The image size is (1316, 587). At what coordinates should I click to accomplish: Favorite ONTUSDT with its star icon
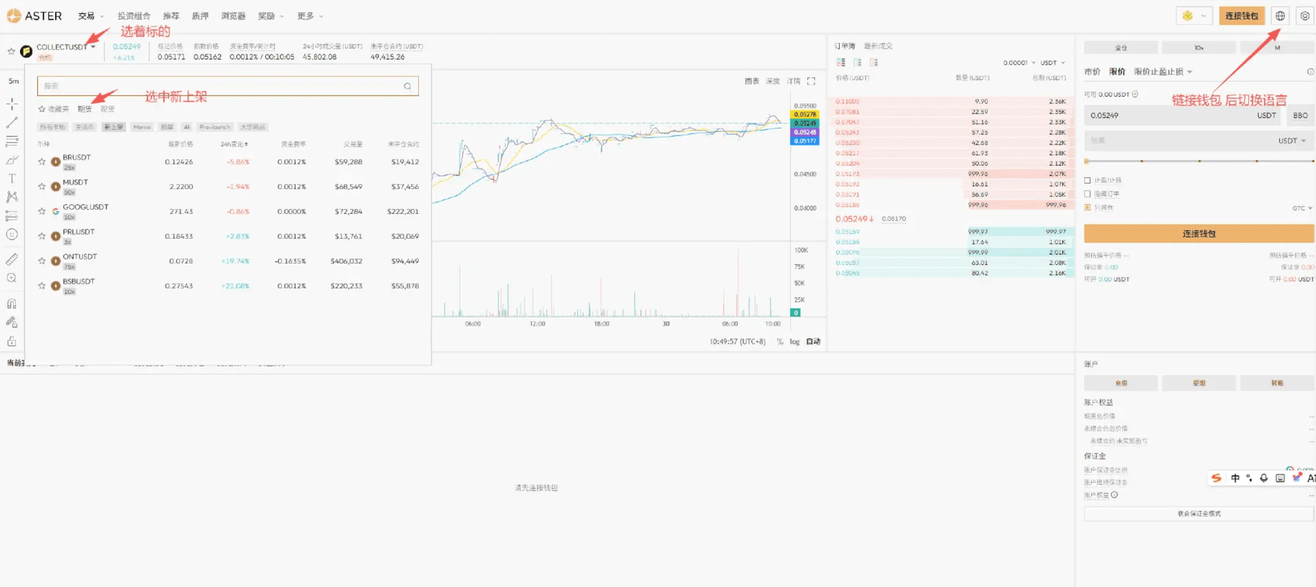42,261
